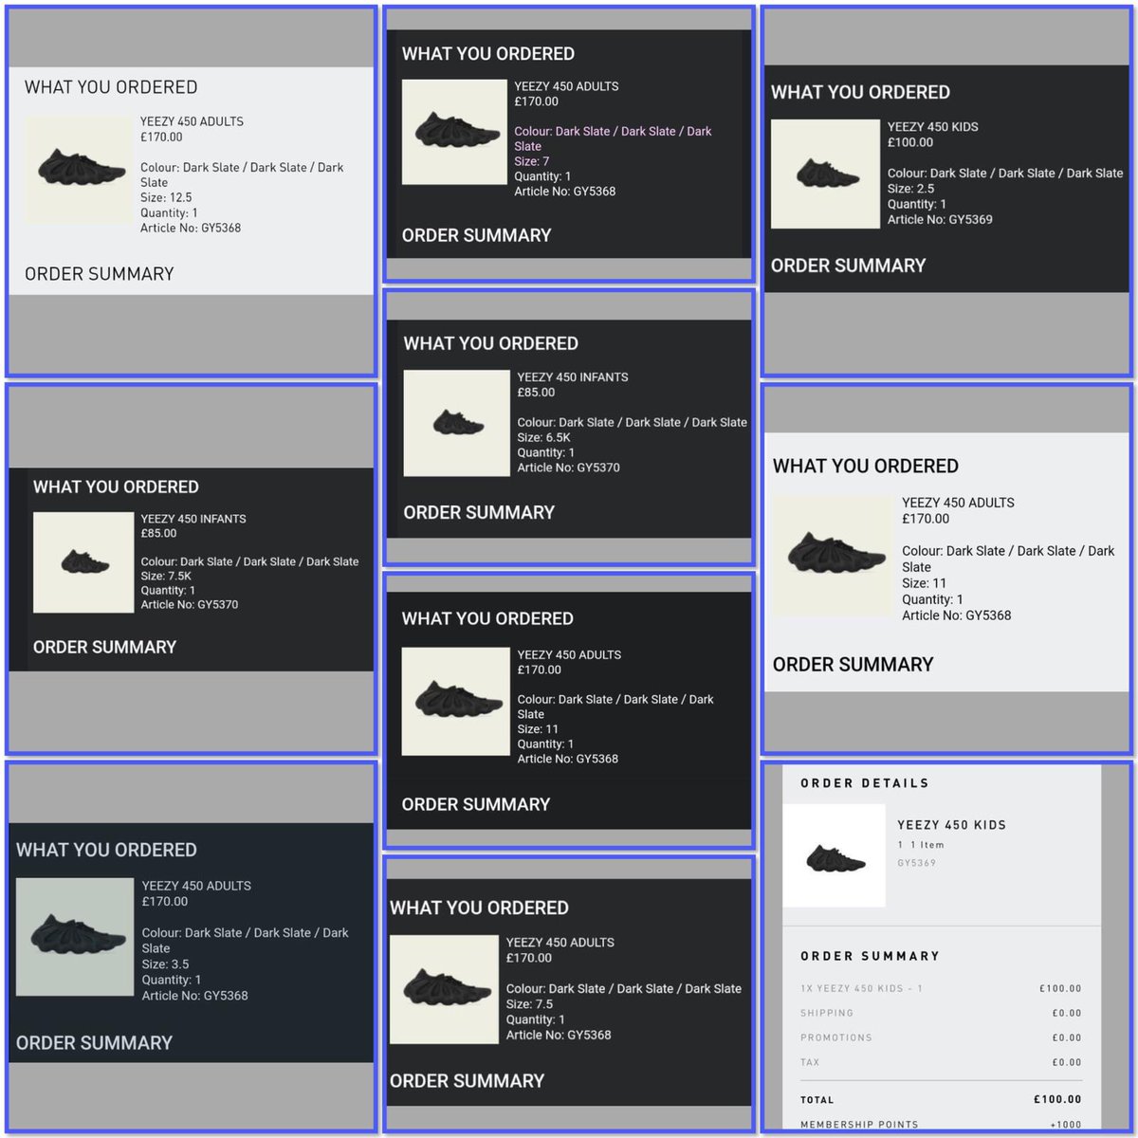
Task: Click the pink 'Size: 7' text
Action: (532, 161)
